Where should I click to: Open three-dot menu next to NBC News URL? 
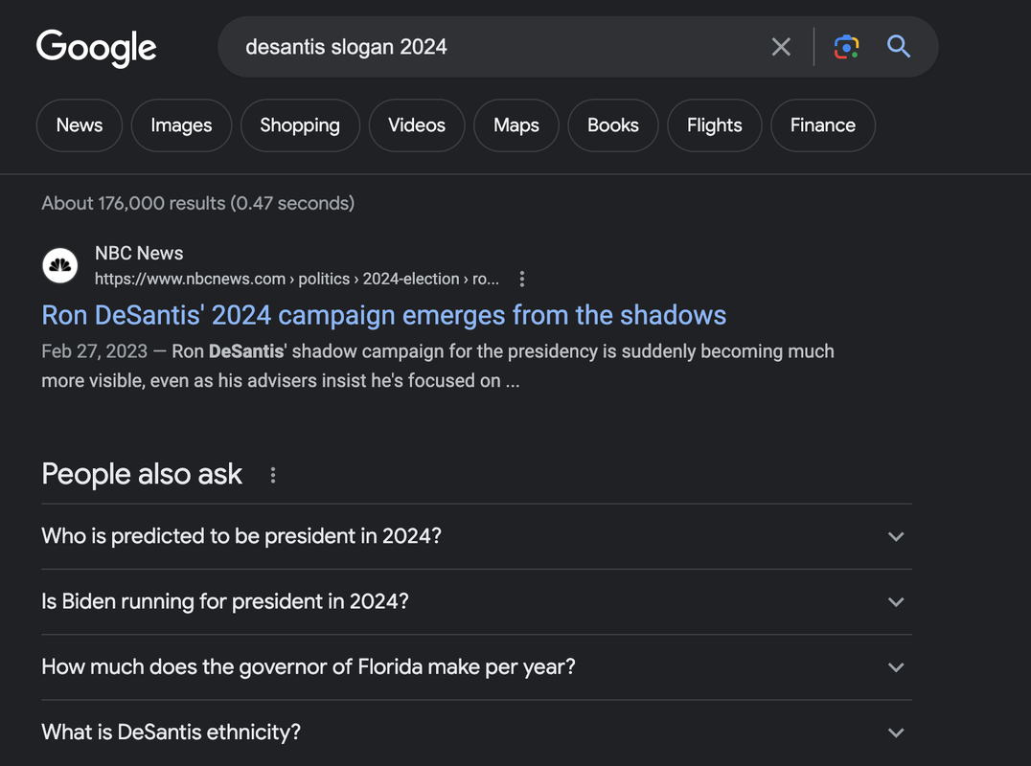(x=522, y=280)
